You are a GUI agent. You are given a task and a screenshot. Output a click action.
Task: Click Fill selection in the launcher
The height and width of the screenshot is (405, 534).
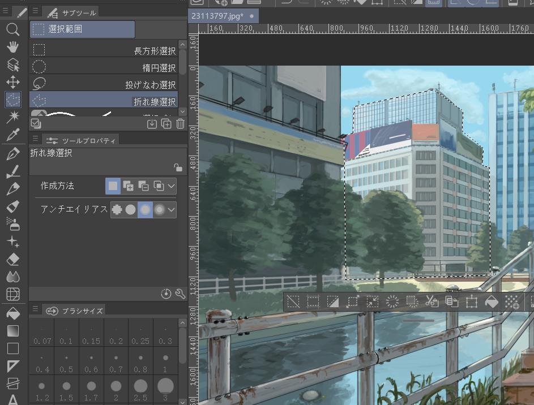pos(492,301)
